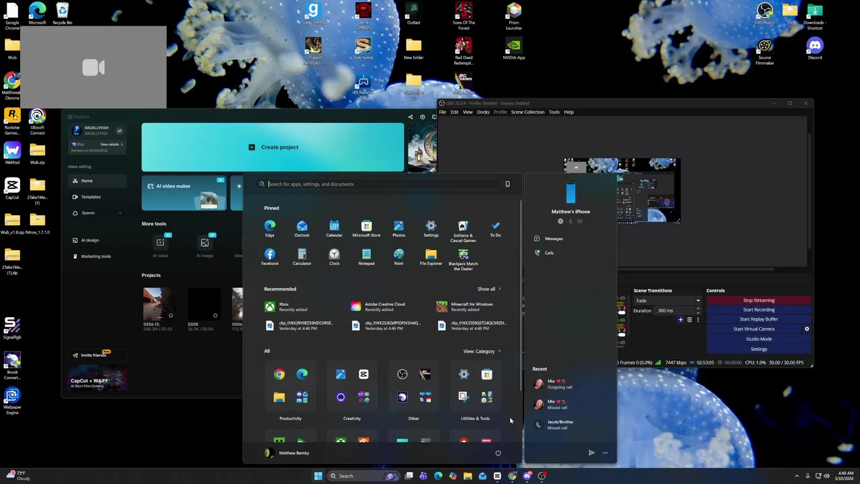The height and width of the screenshot is (484, 860).
Task: Click the power button in Start menu
Action: [498, 452]
